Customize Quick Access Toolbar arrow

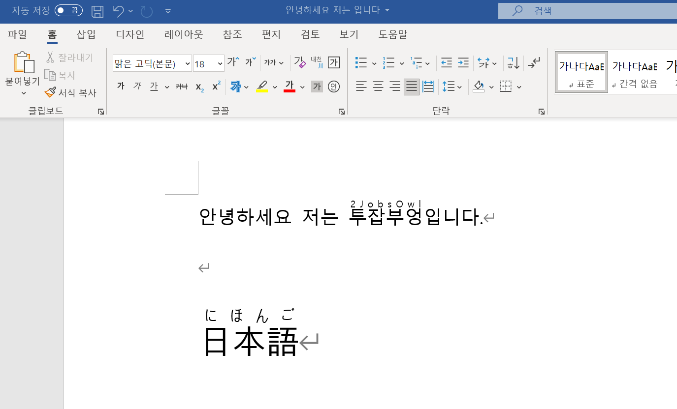[168, 10]
